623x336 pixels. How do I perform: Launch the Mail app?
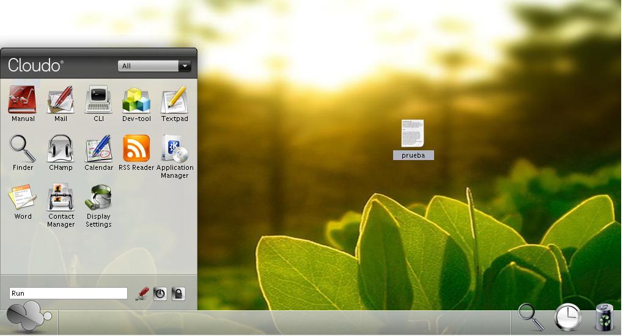tap(61, 101)
